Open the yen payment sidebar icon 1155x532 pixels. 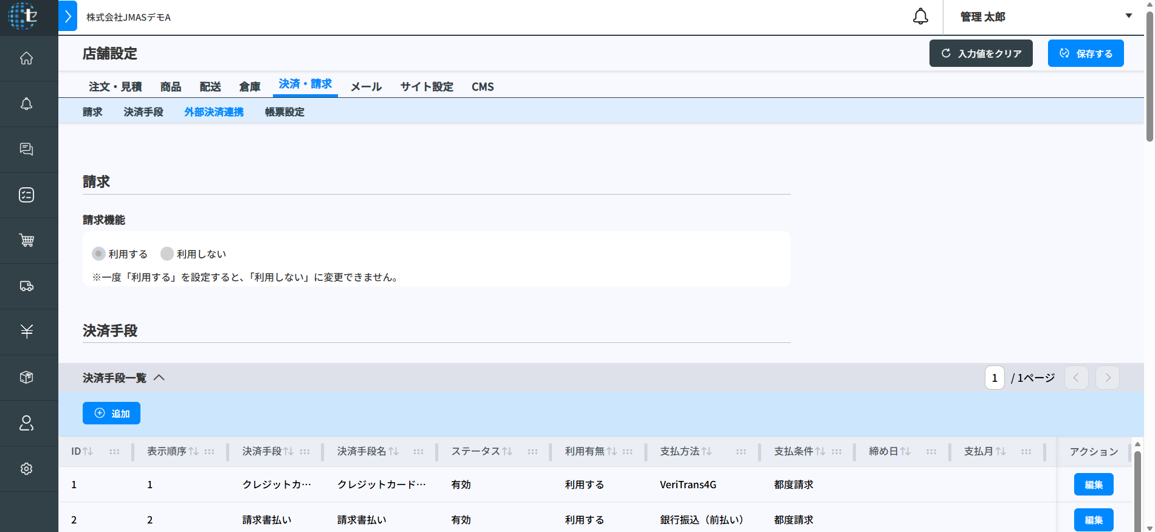pos(26,331)
